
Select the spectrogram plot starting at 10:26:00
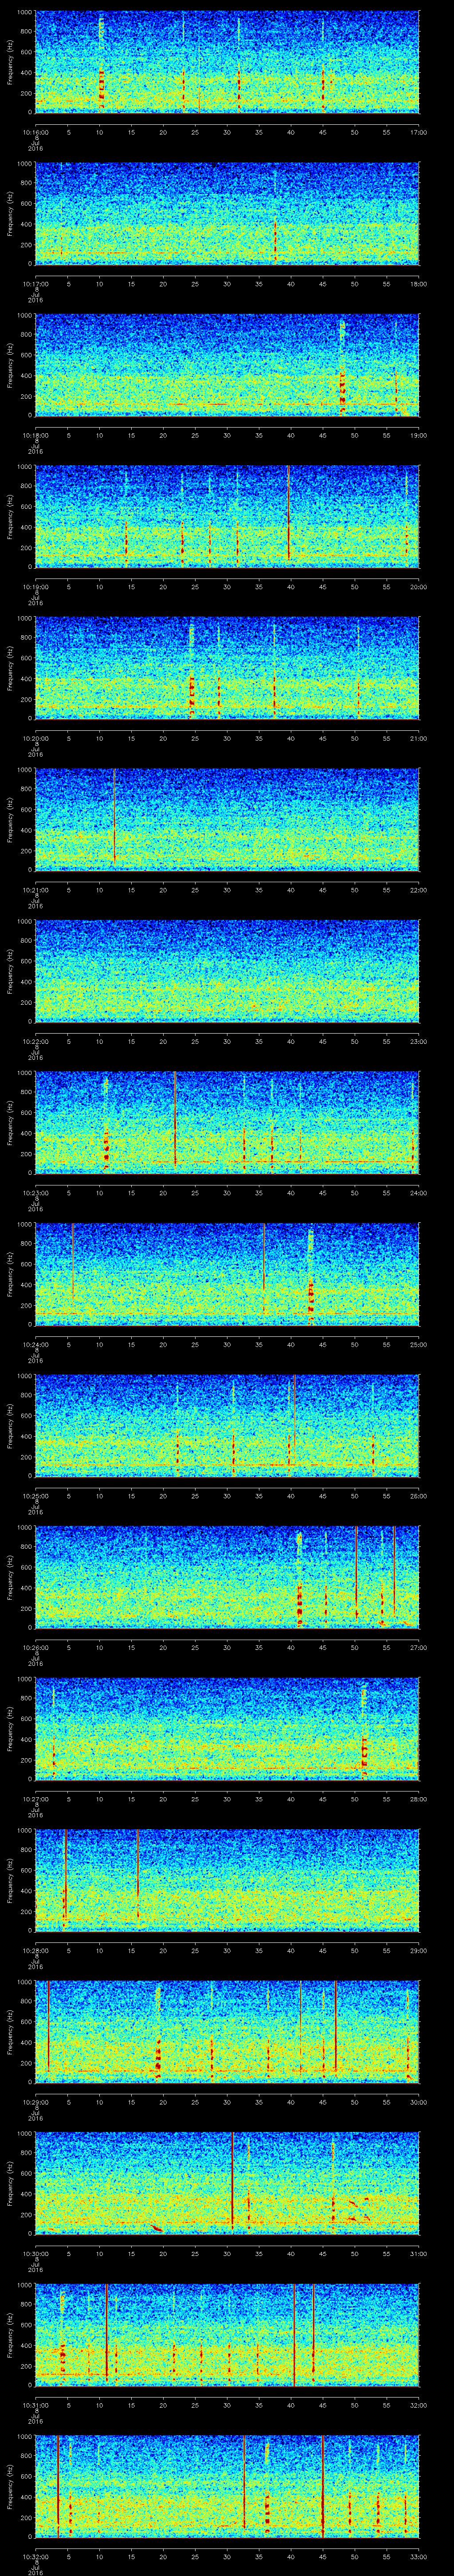(x=227, y=1577)
